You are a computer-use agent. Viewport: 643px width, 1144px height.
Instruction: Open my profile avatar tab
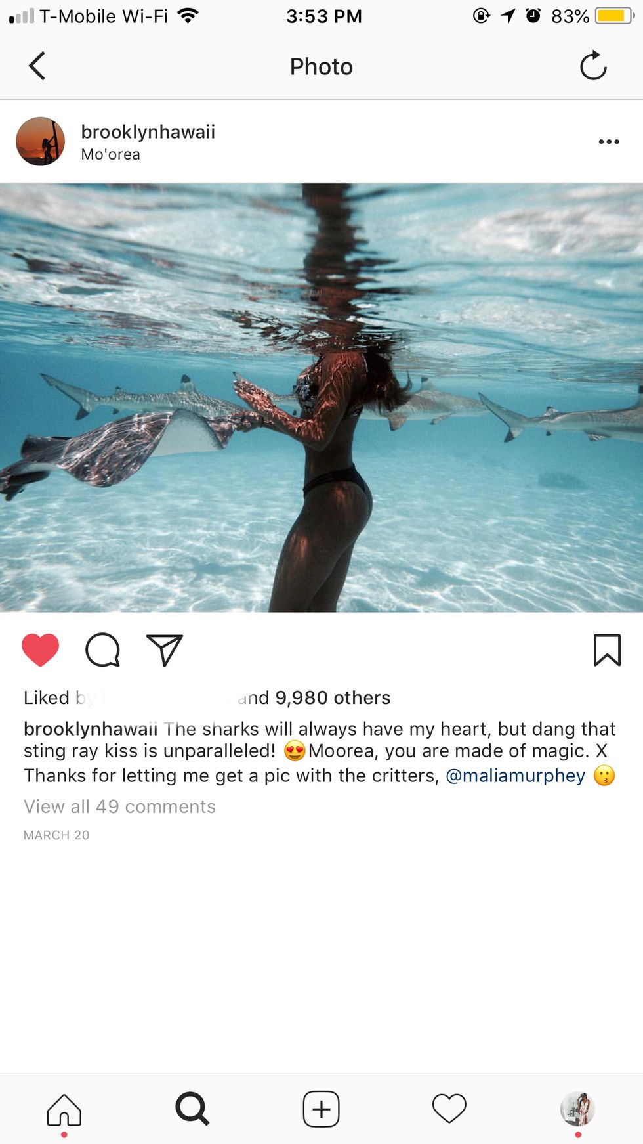[577, 1109]
